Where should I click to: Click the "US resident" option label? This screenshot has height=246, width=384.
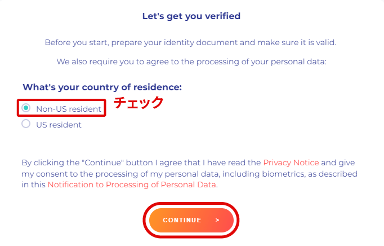(x=59, y=125)
